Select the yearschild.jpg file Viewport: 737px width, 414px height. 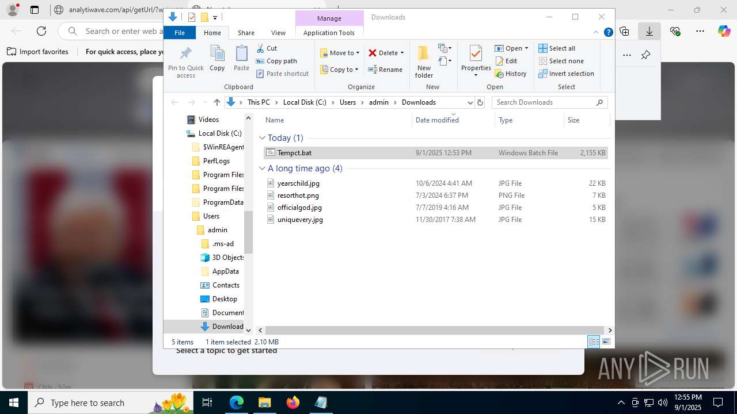click(435, 183)
